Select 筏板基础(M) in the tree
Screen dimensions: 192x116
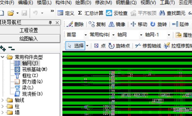coord(35,69)
